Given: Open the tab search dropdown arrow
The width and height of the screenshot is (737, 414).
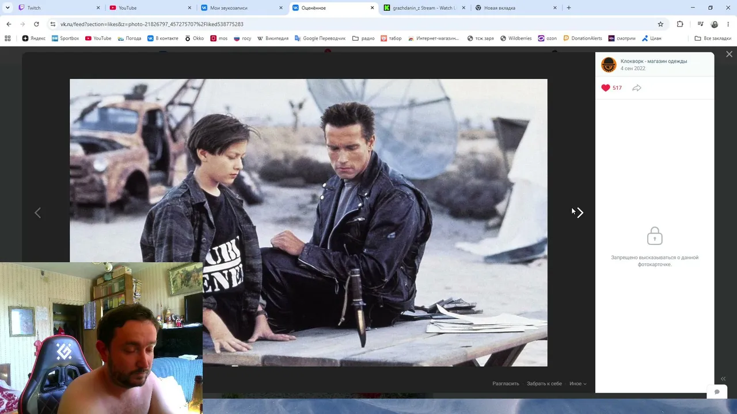Looking at the screenshot, I should point(7,8).
